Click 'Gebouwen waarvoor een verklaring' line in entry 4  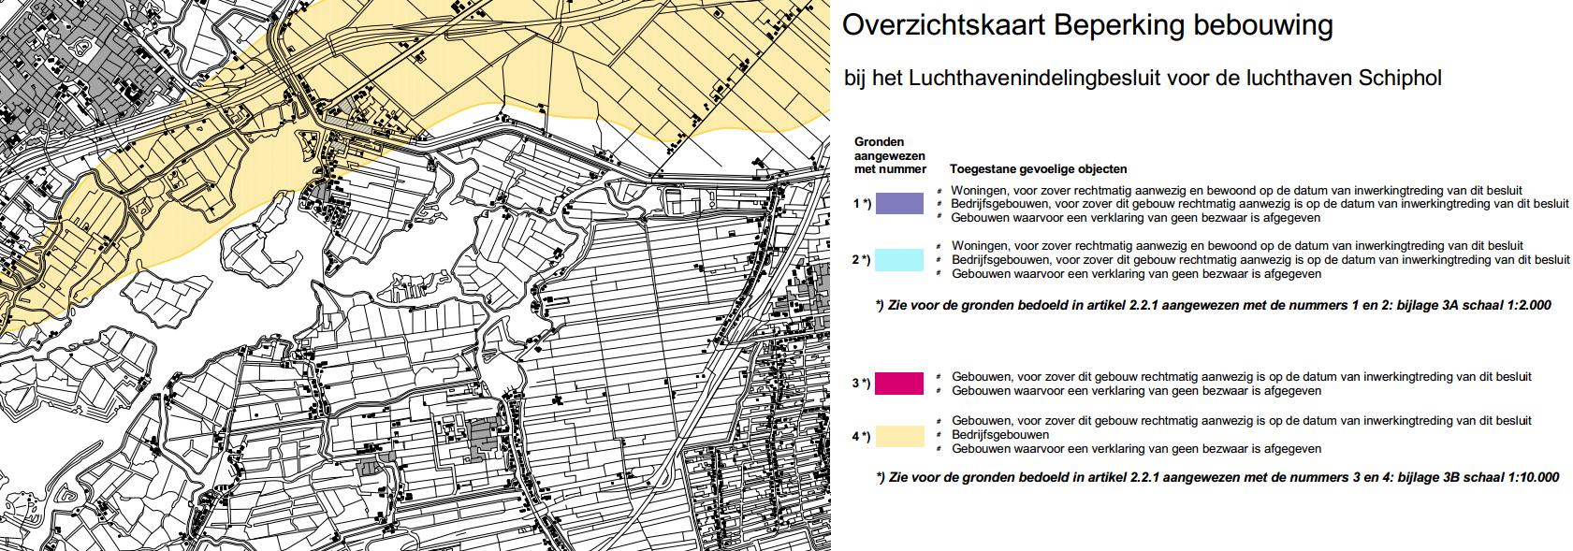tap(1136, 449)
